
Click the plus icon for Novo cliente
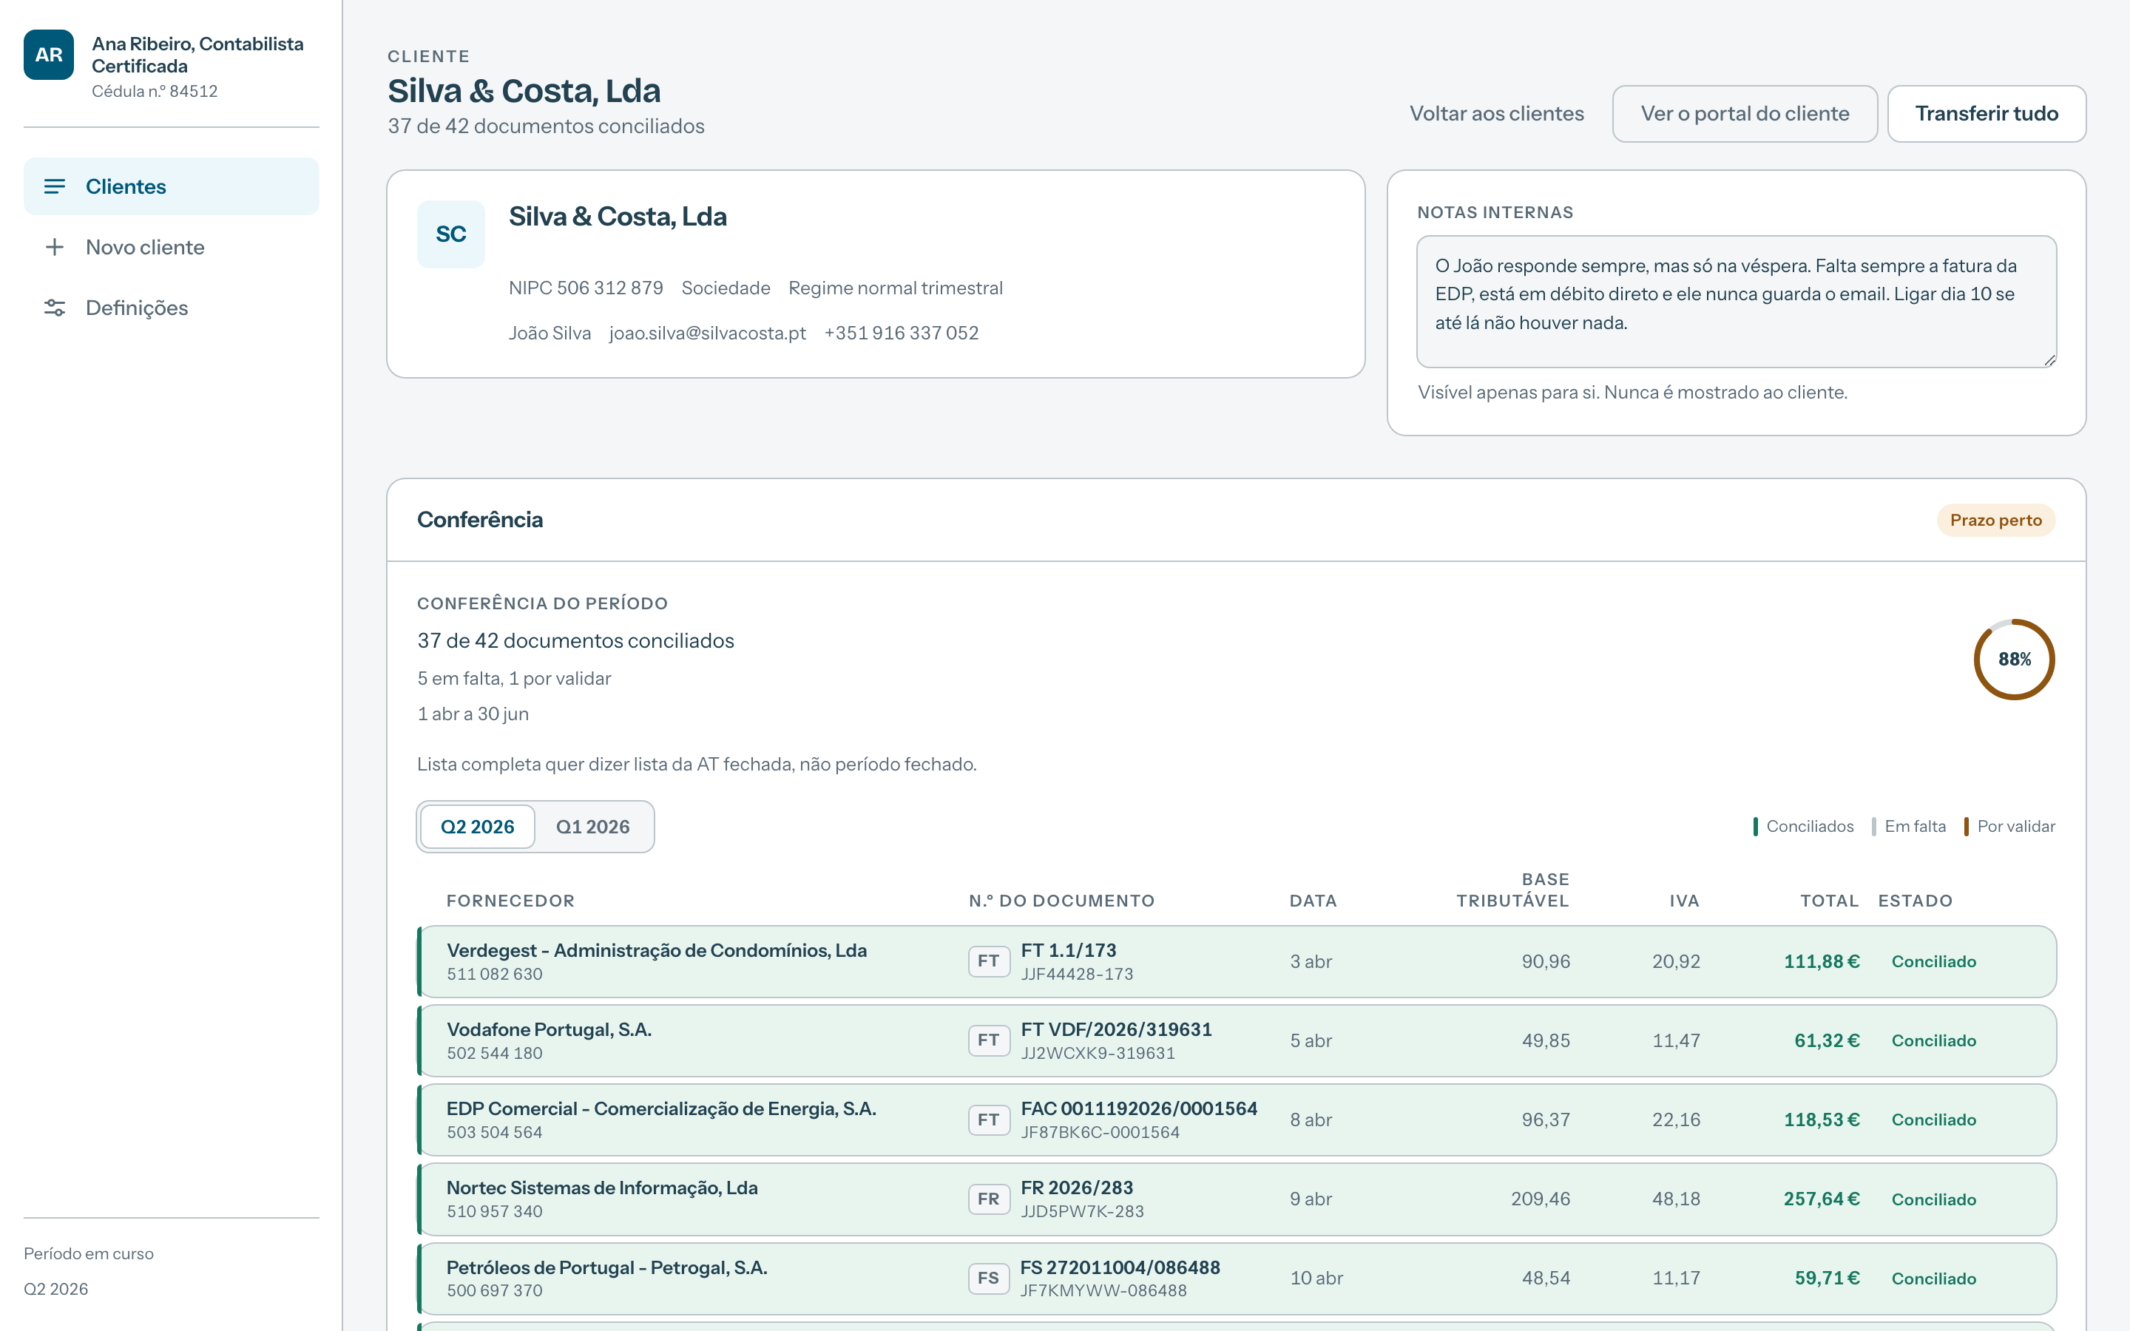point(55,248)
